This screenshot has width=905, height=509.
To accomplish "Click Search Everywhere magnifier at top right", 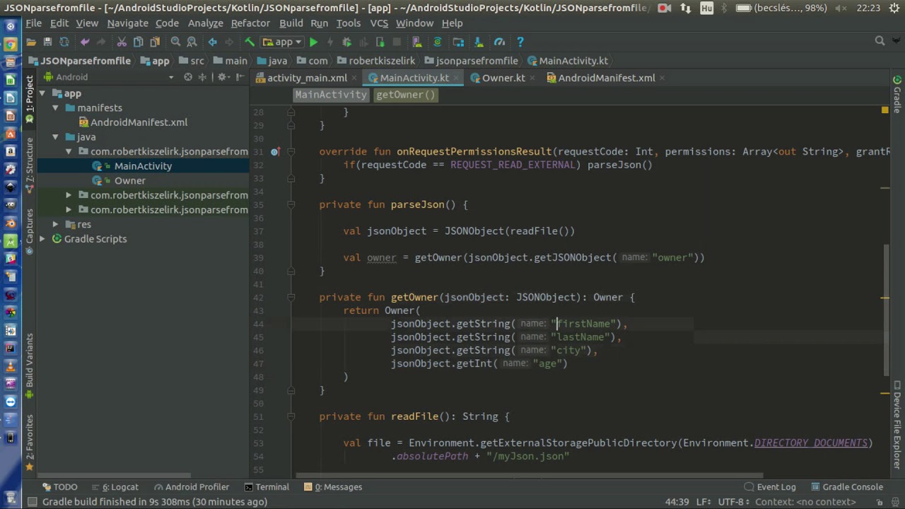I will click(x=880, y=41).
